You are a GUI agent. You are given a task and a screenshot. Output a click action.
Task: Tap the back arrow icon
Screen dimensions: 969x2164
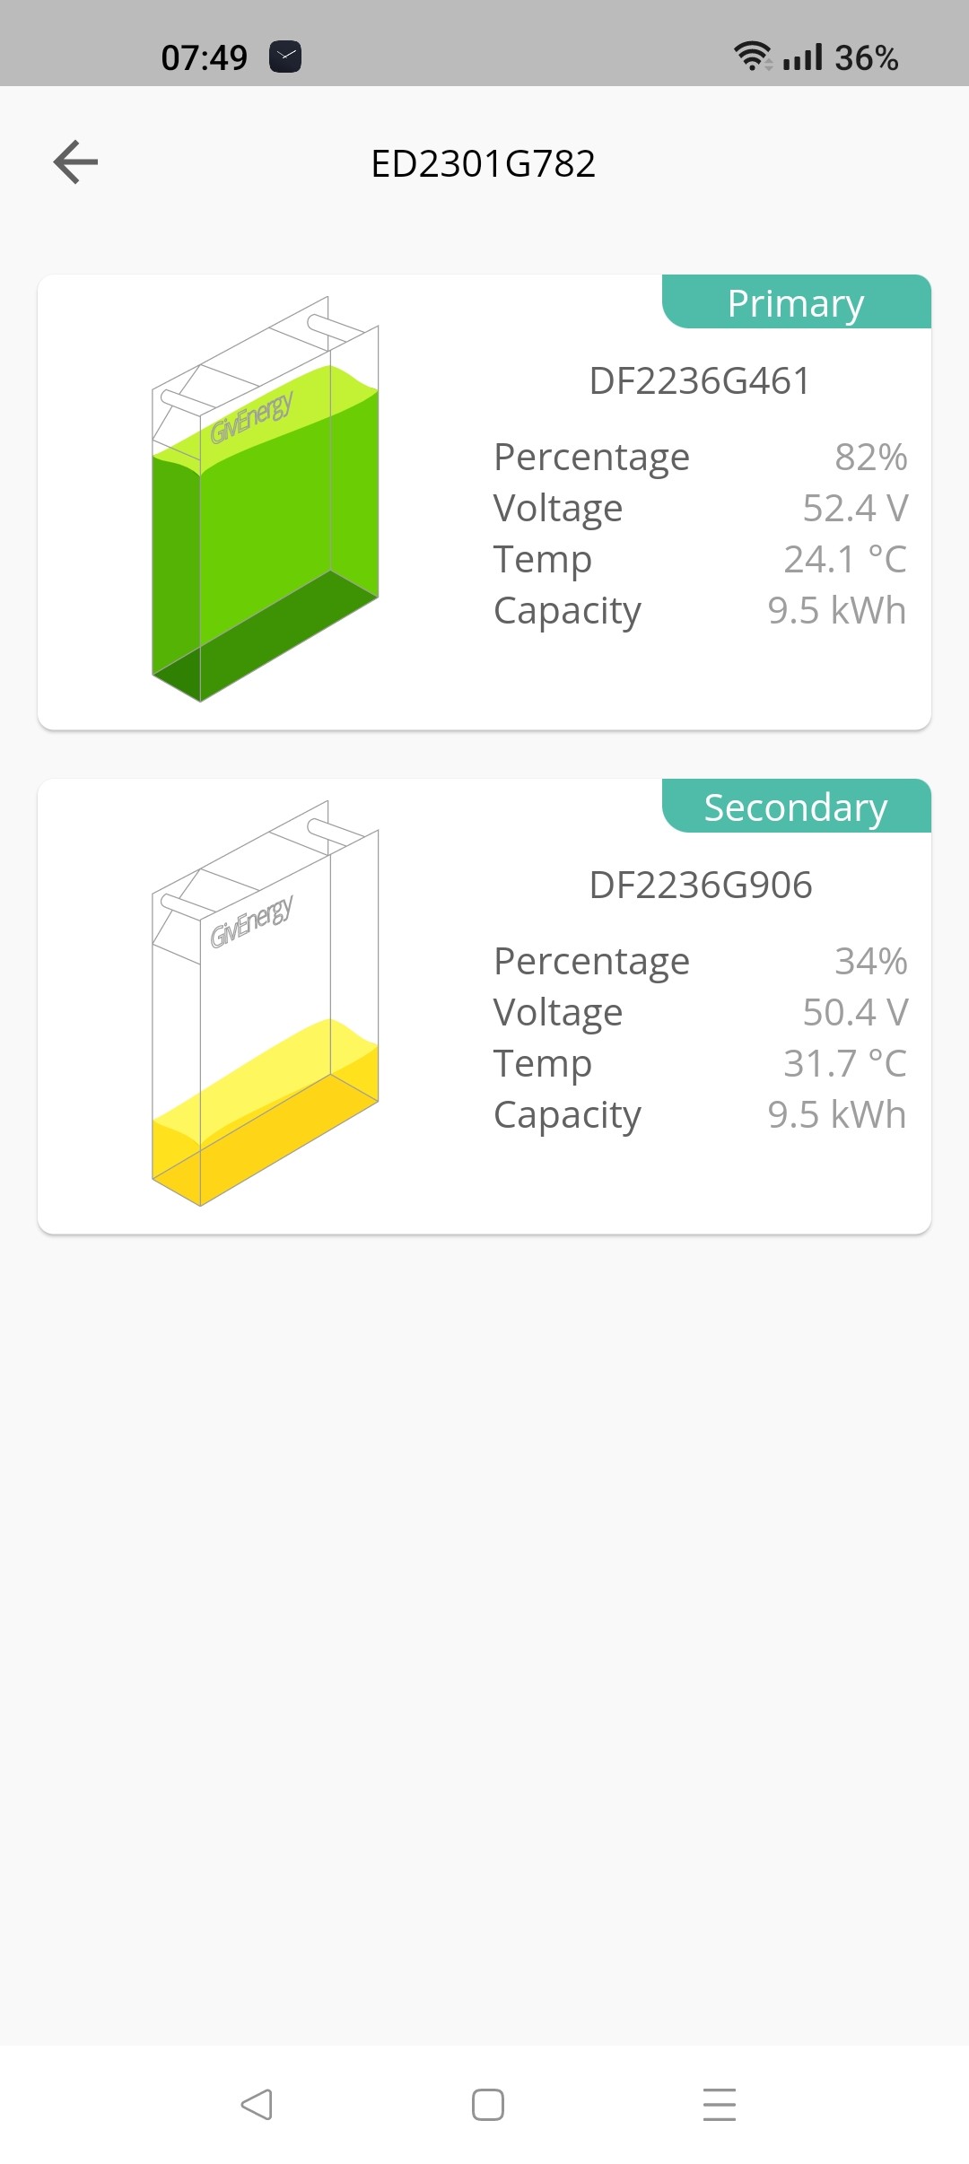coord(75,162)
